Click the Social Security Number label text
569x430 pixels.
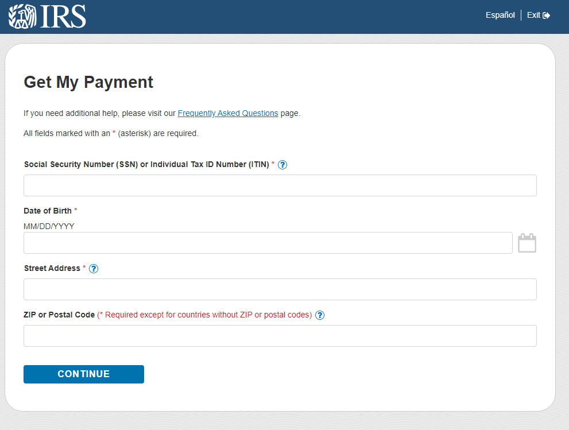click(146, 164)
